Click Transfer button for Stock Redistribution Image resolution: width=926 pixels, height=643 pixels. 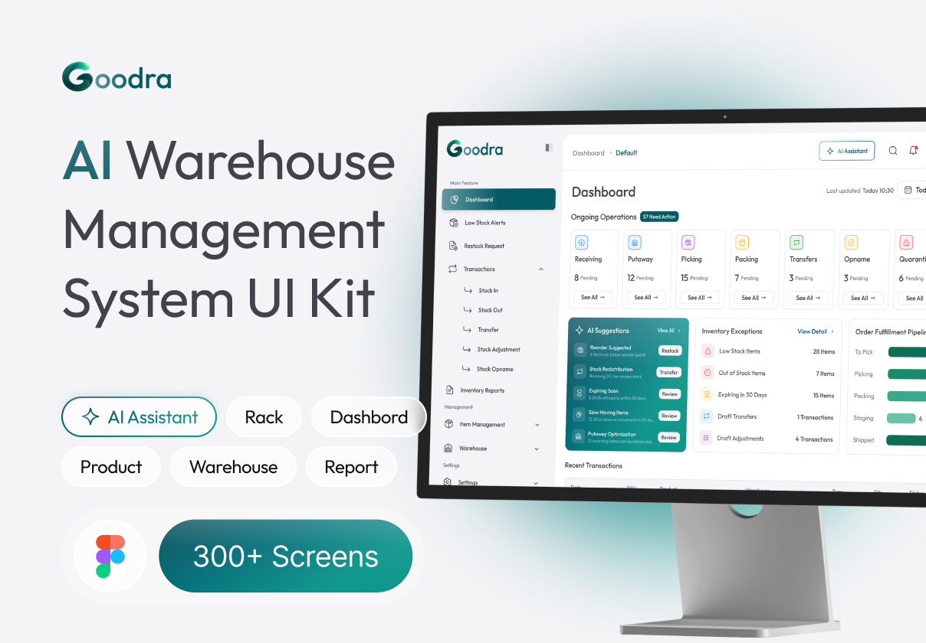pos(669,372)
